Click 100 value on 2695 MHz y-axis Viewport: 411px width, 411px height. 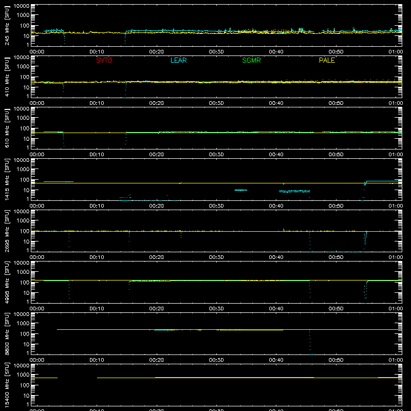[x=25, y=231]
